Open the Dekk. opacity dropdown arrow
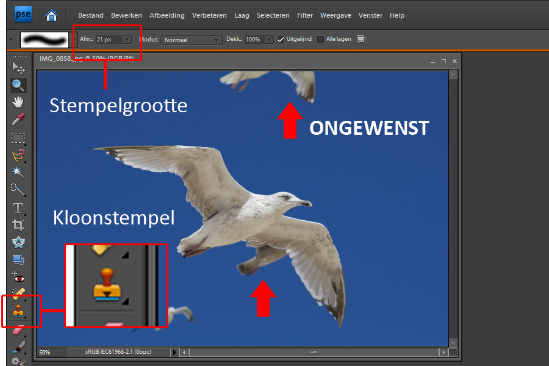 point(270,40)
